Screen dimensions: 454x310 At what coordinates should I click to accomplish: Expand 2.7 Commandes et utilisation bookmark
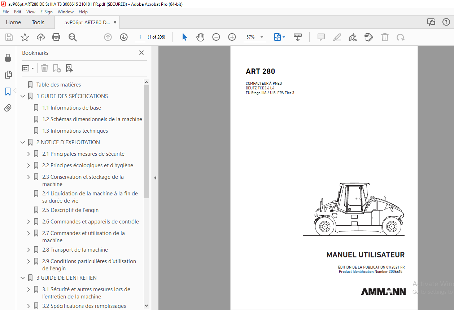pyautogui.click(x=29, y=233)
